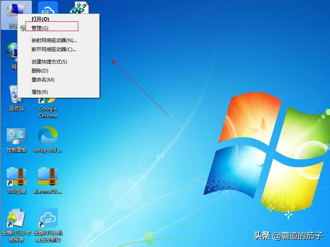330x247 pixels.
Task: Open 控制面板 (Control Panel)
Action: click(x=16, y=135)
